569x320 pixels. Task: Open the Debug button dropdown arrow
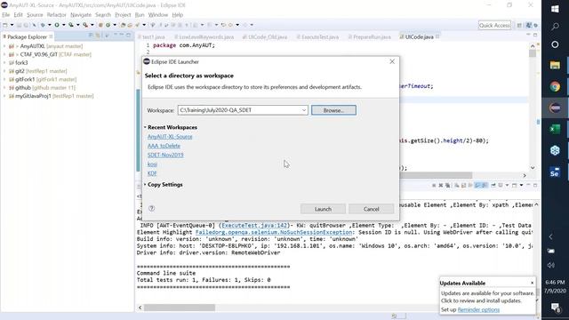50,25
